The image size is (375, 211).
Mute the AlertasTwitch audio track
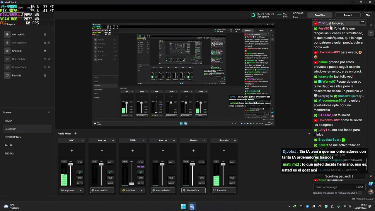pyautogui.click(x=171, y=183)
